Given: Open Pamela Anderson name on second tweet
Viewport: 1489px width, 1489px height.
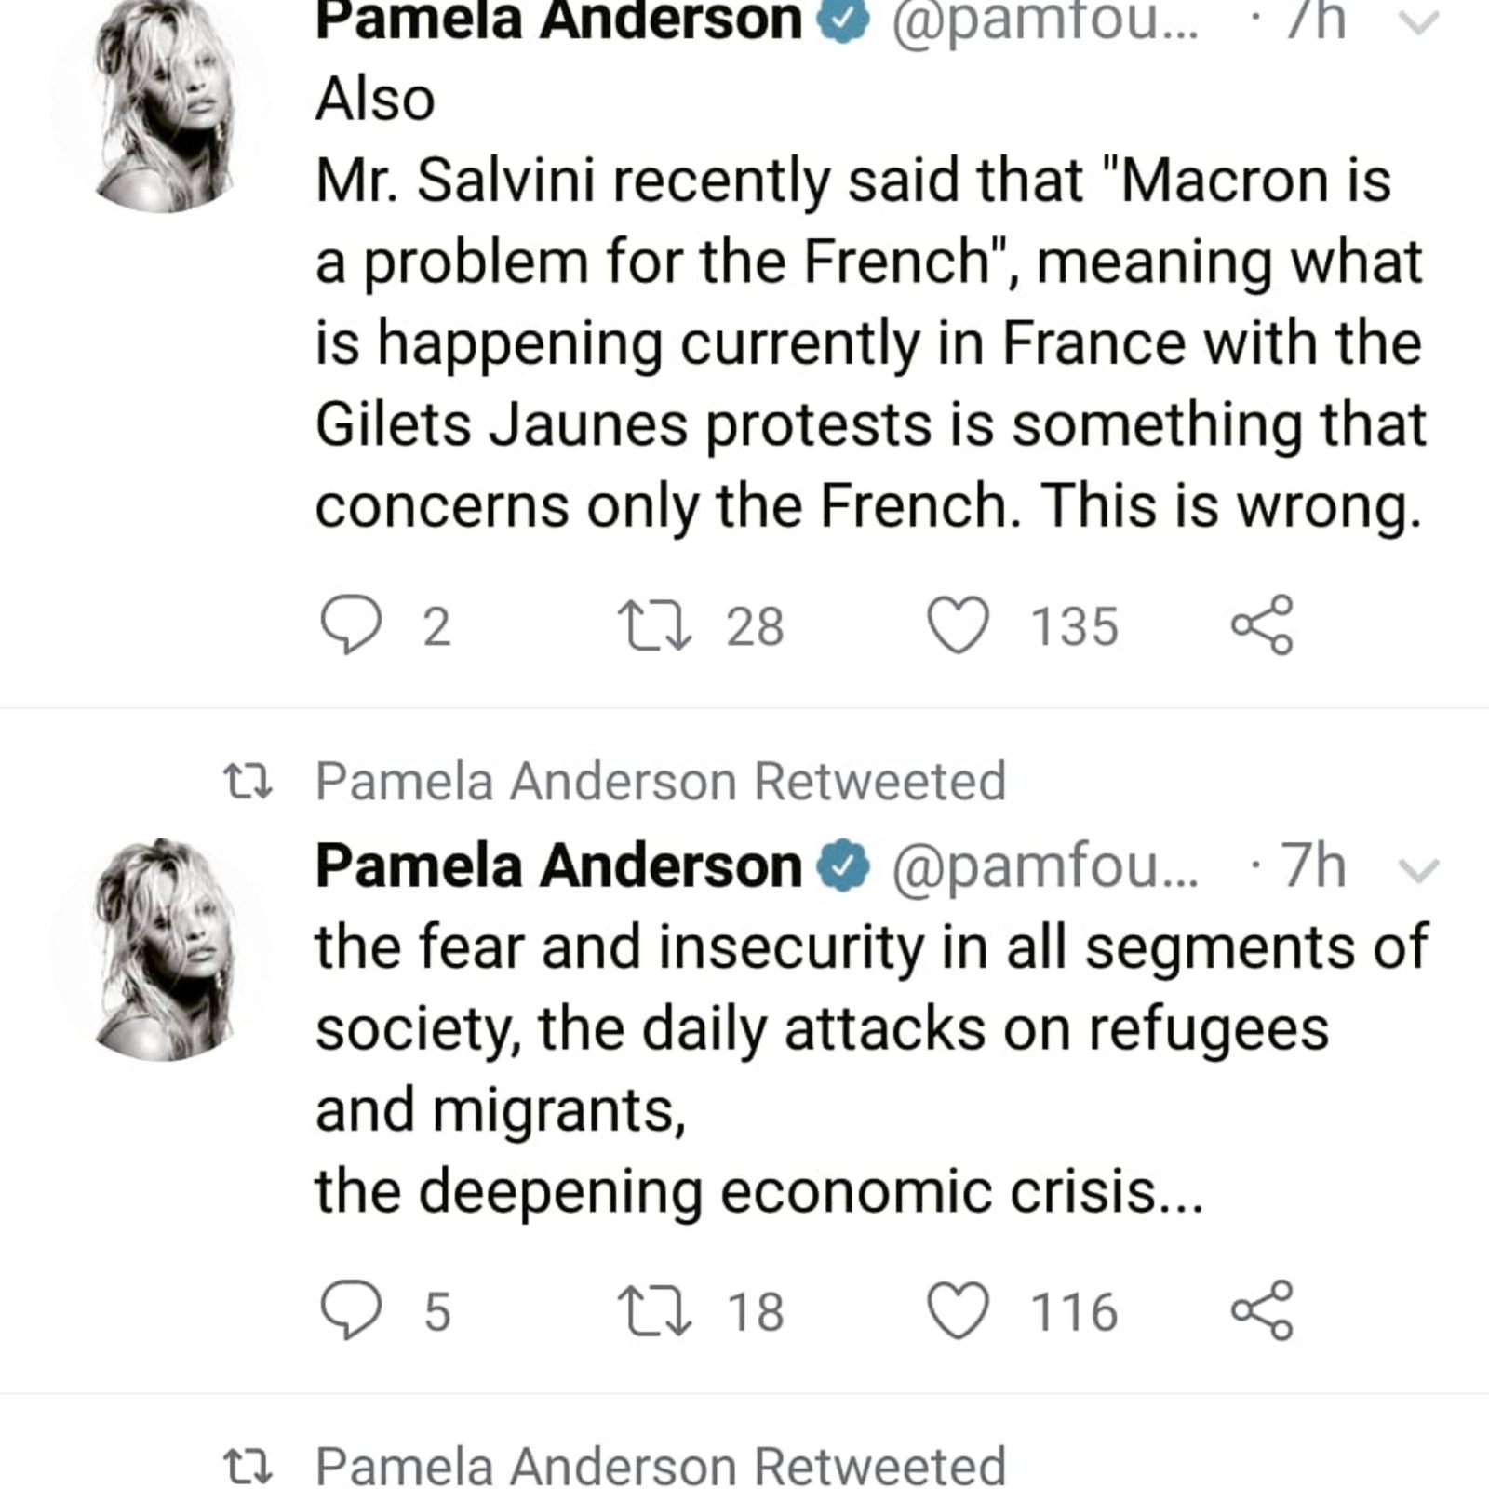Looking at the screenshot, I should 558,866.
